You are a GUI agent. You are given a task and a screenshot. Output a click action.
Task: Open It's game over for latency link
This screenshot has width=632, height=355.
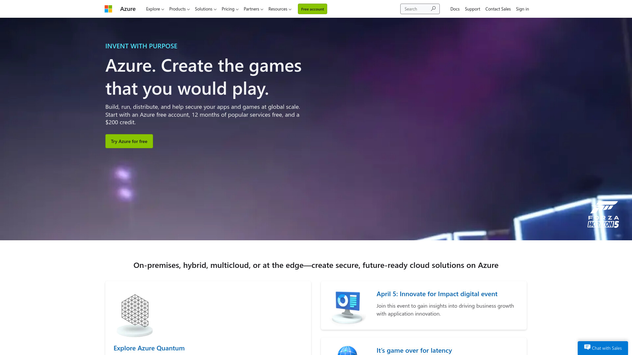point(414,350)
